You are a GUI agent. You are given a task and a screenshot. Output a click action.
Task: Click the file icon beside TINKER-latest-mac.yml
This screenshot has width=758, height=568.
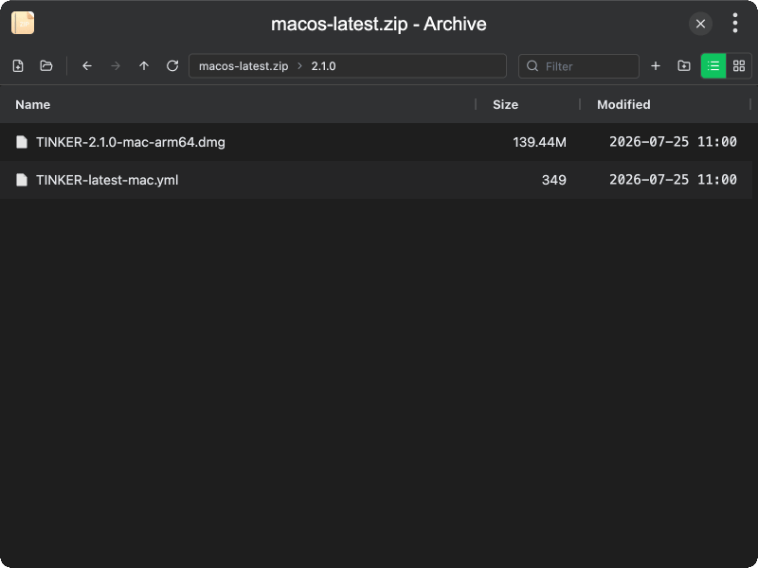(x=22, y=180)
